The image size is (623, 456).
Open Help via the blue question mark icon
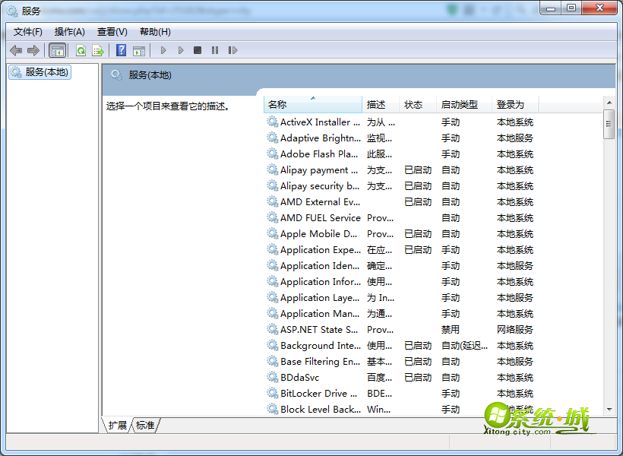pos(123,50)
